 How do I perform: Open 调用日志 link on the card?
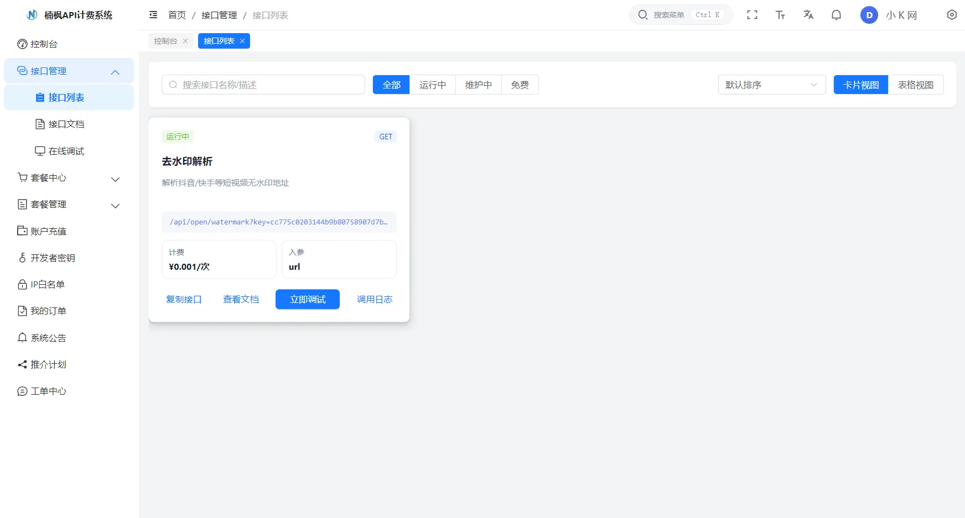[375, 299]
